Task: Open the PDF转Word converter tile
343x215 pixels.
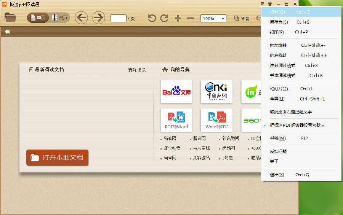Action: pyautogui.click(x=176, y=120)
